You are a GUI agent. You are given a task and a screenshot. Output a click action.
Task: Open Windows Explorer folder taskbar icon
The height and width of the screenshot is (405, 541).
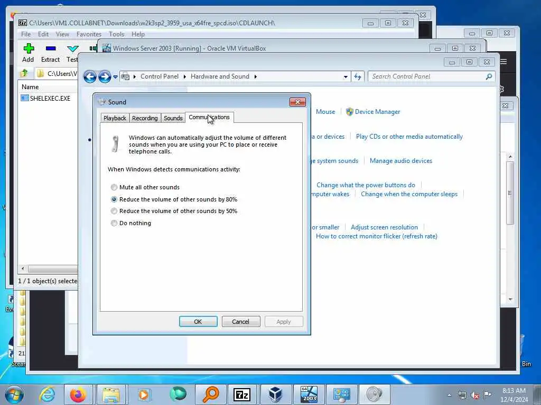pyautogui.click(x=111, y=394)
